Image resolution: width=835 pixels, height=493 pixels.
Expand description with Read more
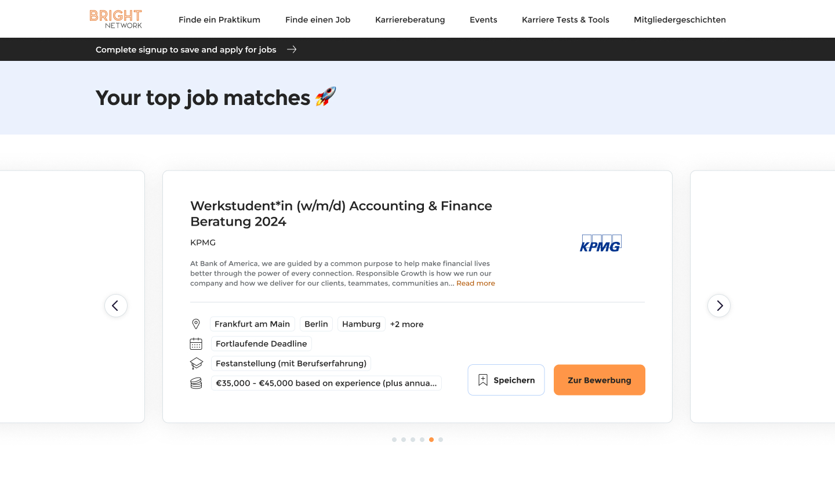coord(475,284)
